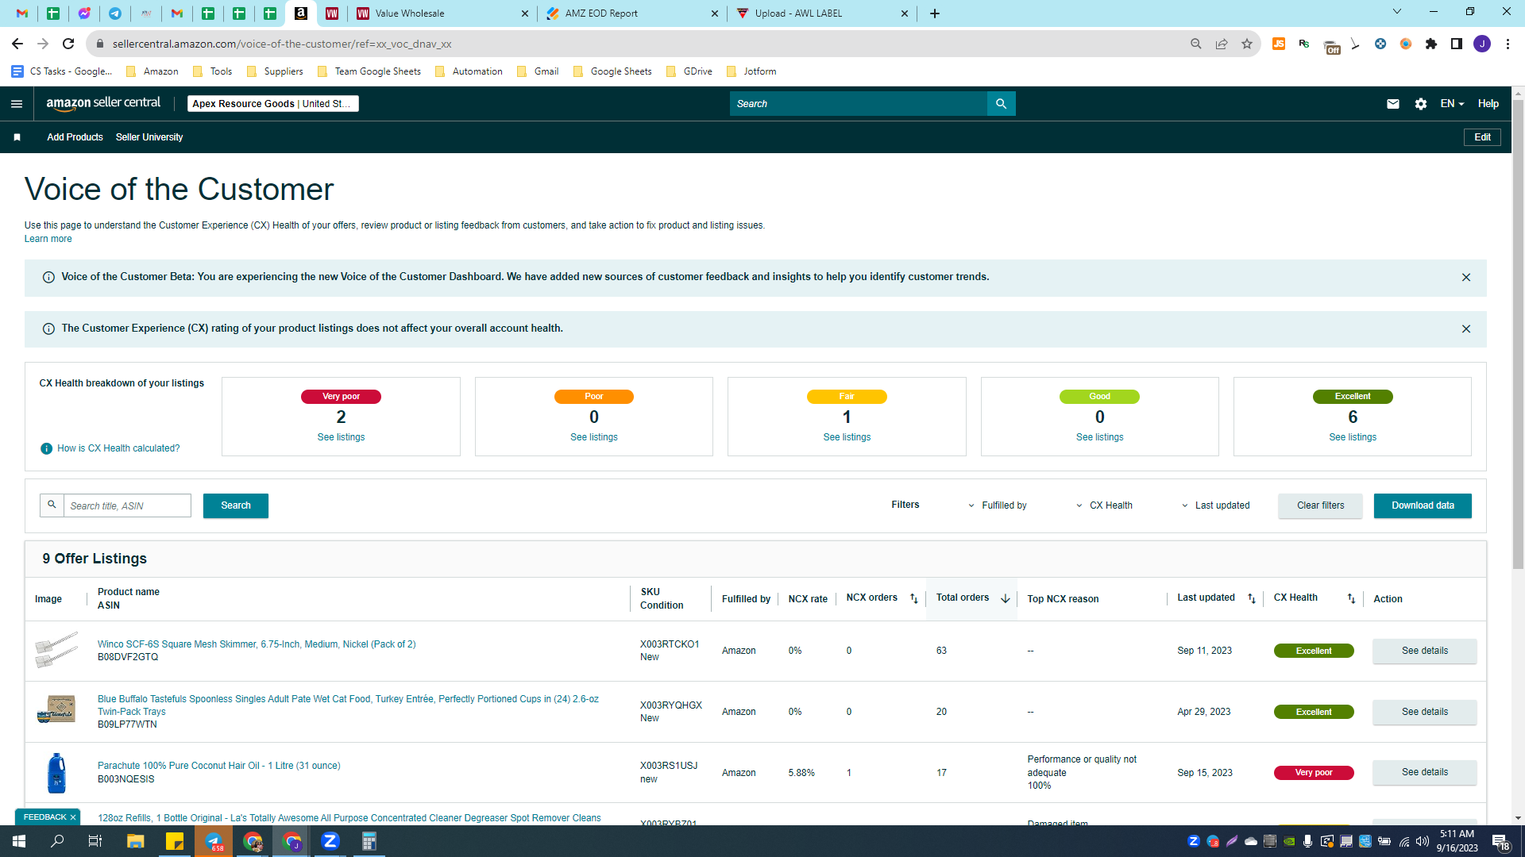The height and width of the screenshot is (857, 1525).
Task: Sort by NCX orders column arrows
Action: point(914,599)
